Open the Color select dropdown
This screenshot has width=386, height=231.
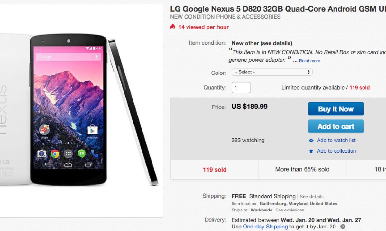[272, 72]
